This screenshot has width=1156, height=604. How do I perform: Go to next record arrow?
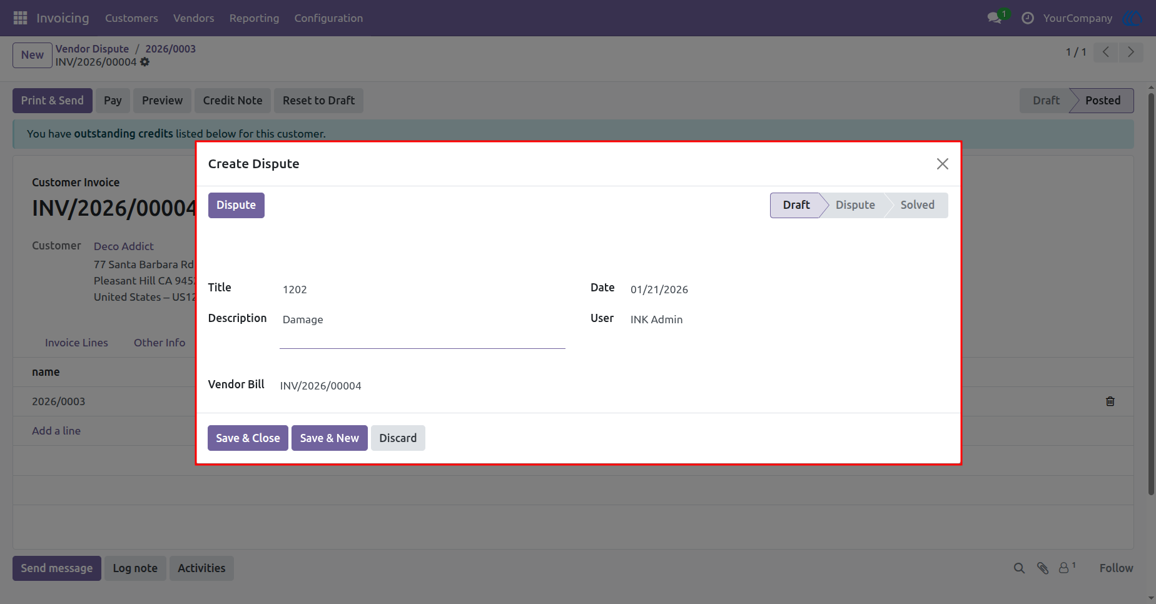pos(1130,52)
